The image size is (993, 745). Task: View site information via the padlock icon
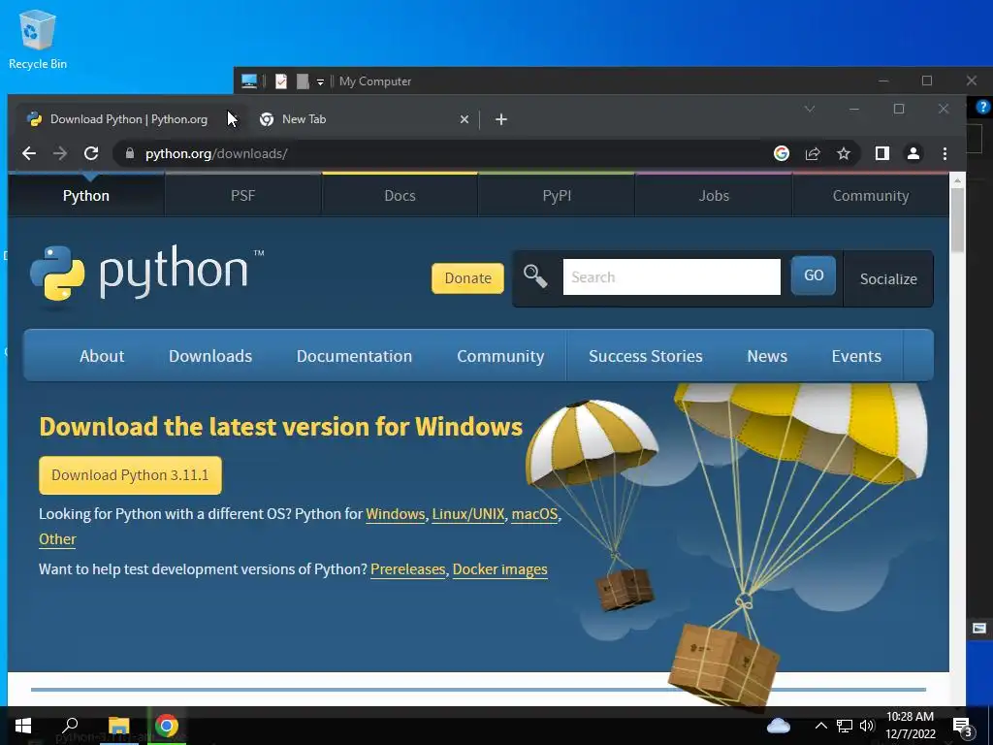(130, 153)
